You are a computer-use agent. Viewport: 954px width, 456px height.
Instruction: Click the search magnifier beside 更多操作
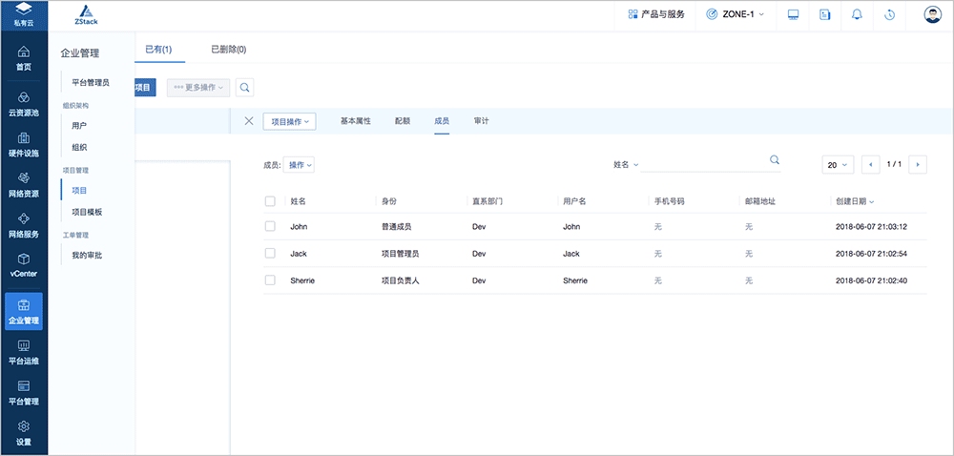[245, 87]
